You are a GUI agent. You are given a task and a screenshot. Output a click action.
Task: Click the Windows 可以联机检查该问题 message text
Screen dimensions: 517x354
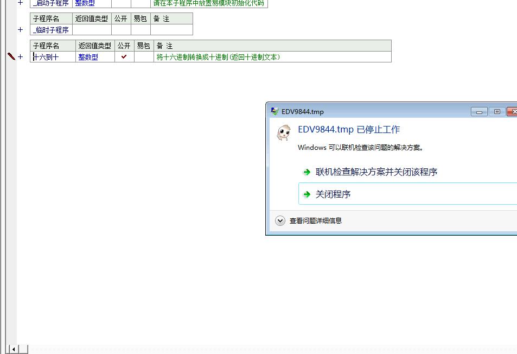tap(360, 148)
